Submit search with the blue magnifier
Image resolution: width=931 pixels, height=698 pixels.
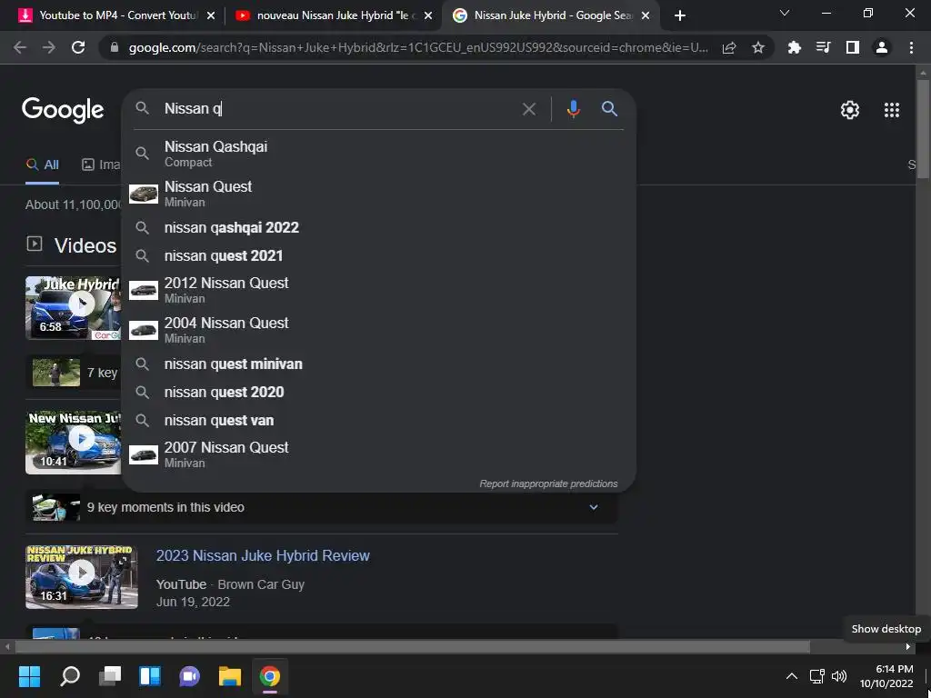coord(609,109)
